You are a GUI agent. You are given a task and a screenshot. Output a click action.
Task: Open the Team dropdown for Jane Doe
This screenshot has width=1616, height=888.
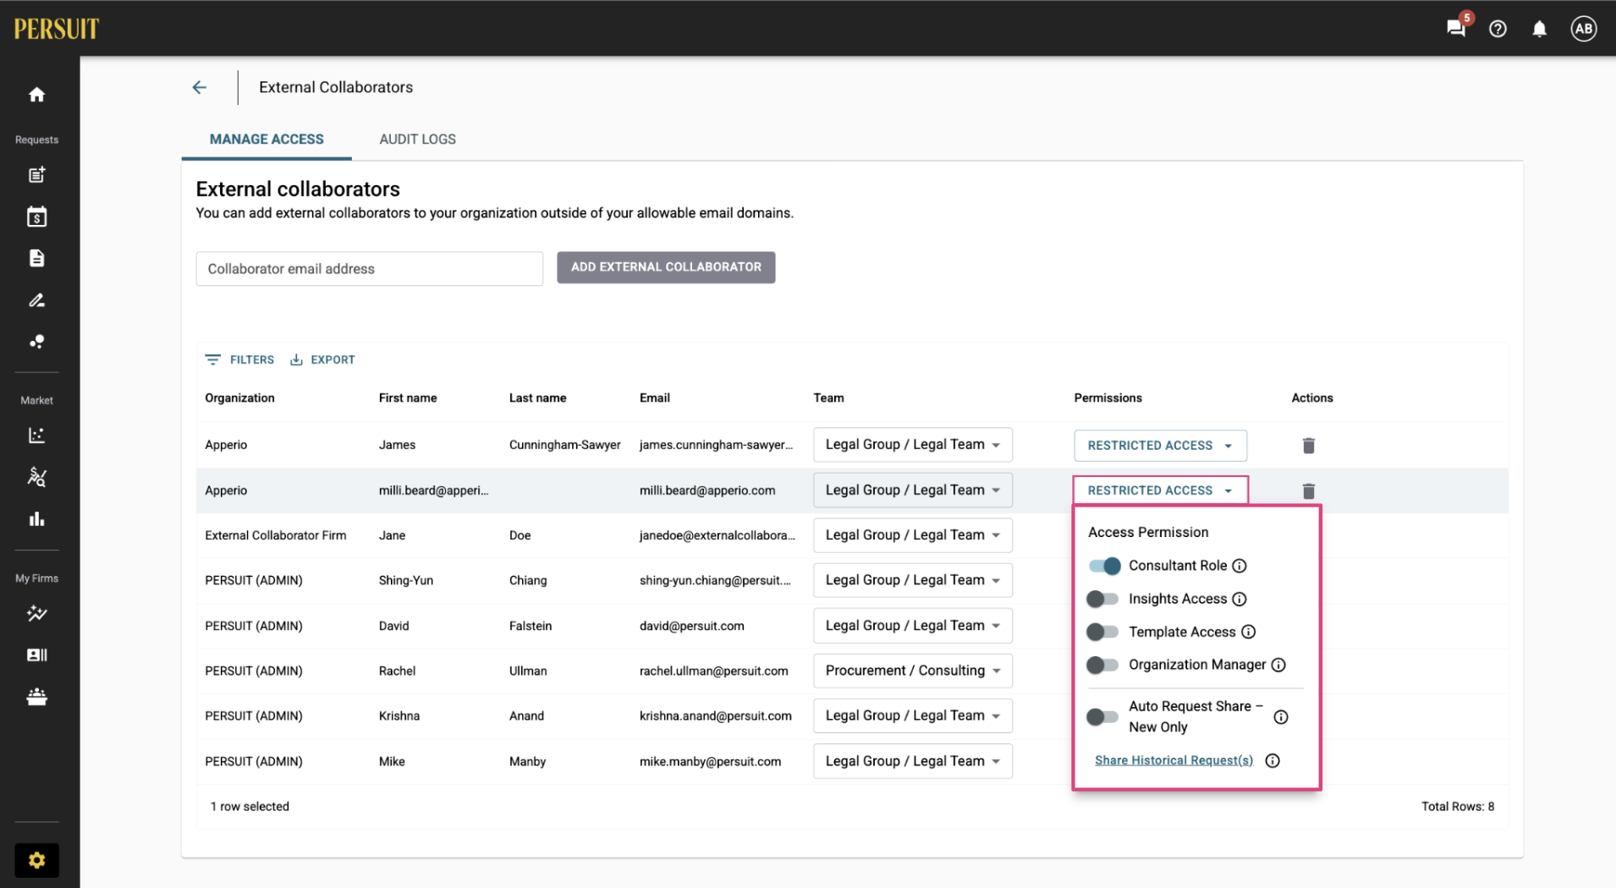[912, 535]
